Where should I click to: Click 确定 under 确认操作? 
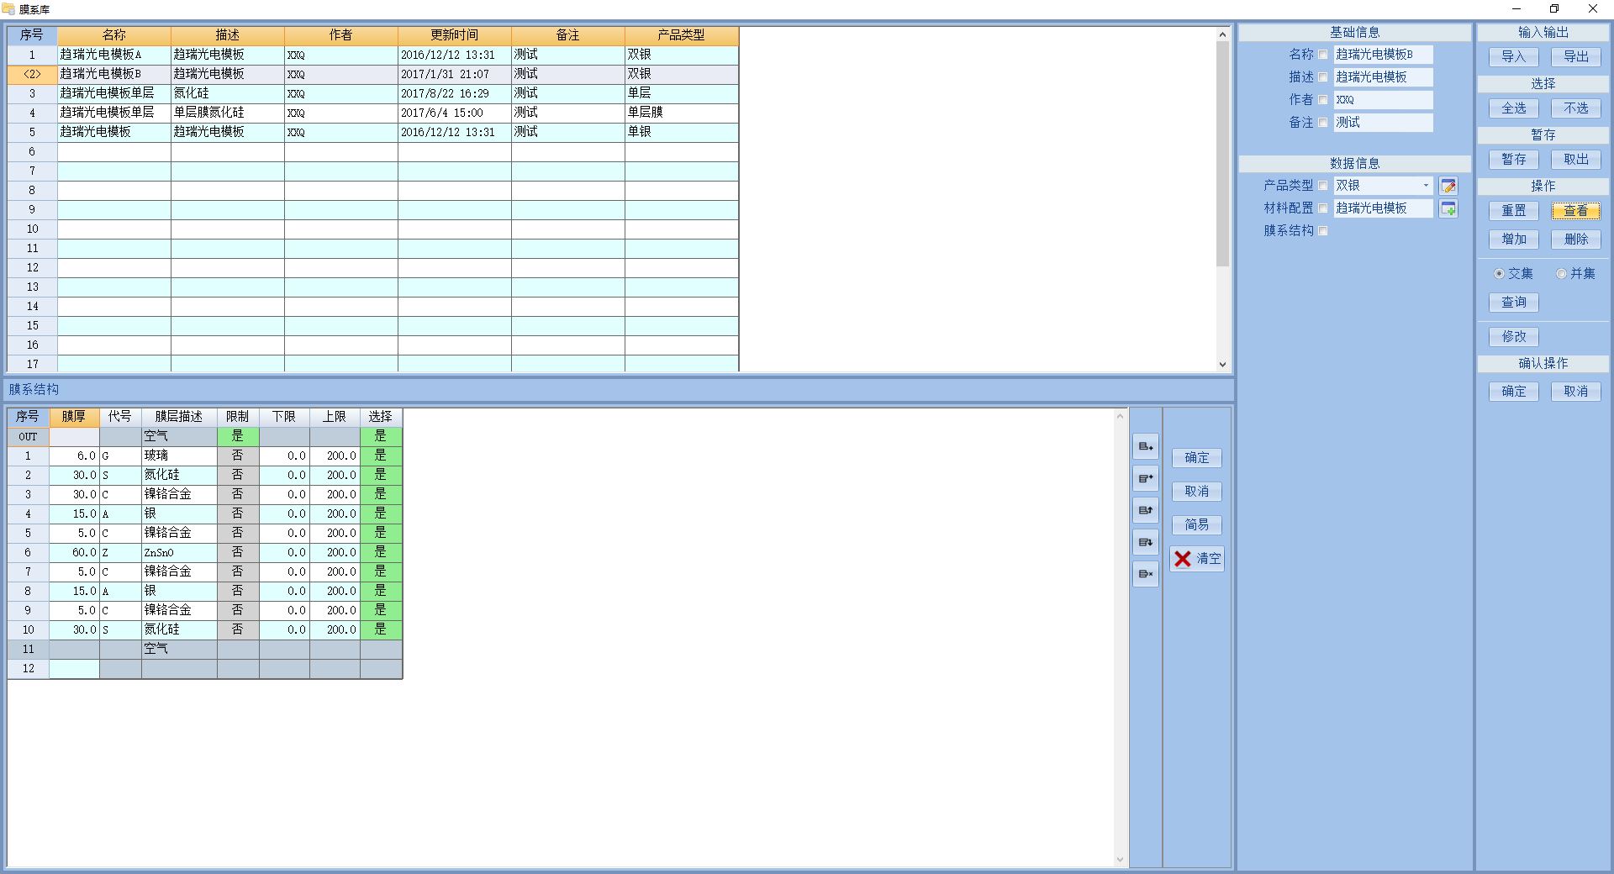pyautogui.click(x=1514, y=392)
